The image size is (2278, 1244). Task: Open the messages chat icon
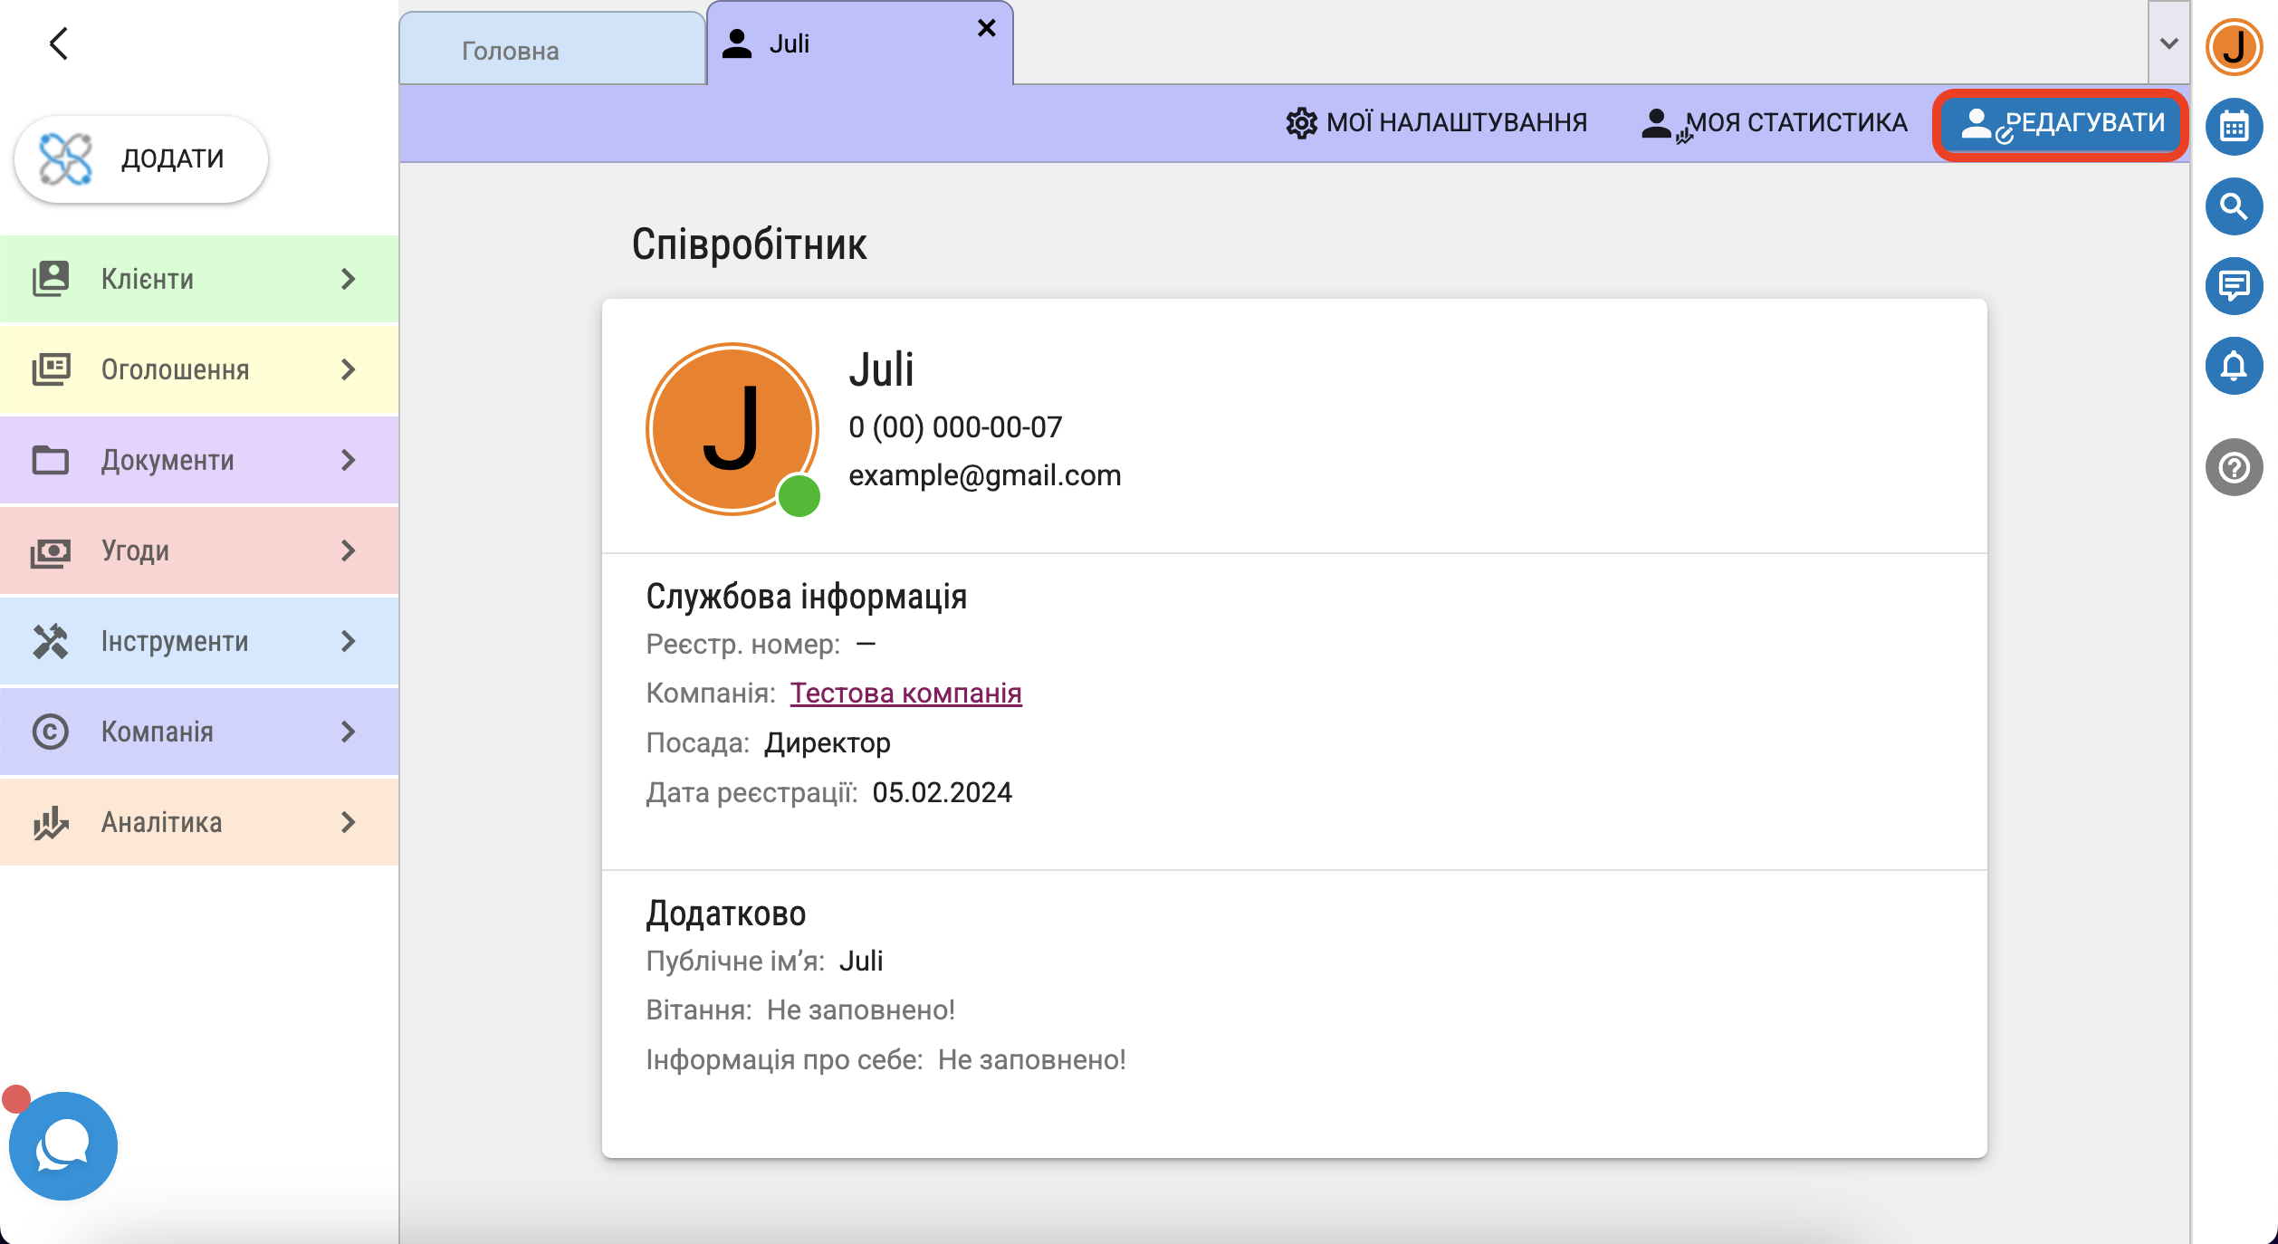click(2234, 286)
